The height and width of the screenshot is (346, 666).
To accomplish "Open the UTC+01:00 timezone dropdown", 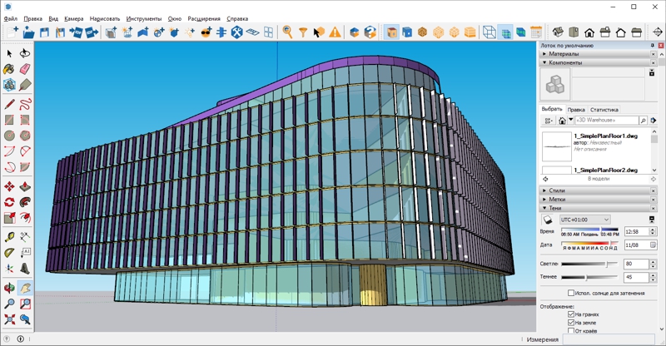I will click(x=585, y=220).
